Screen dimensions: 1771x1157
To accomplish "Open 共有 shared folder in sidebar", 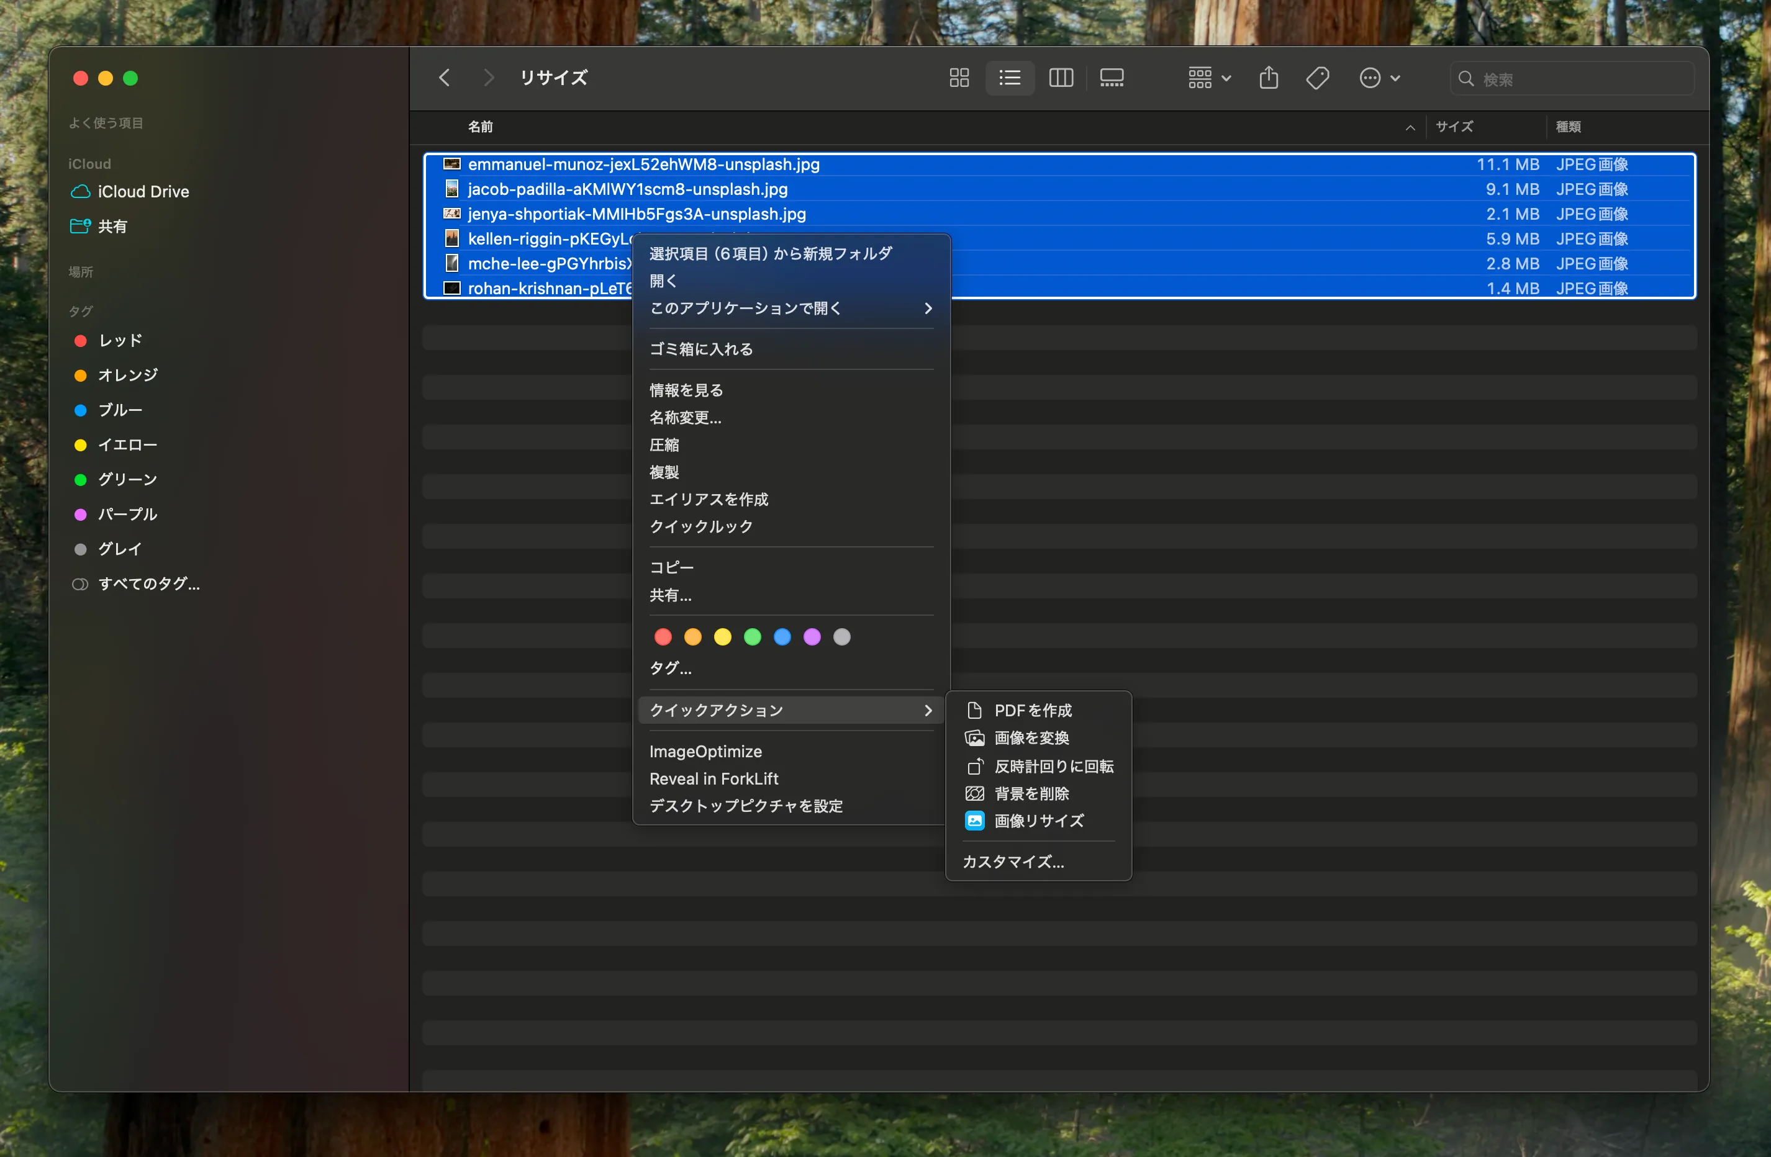I will 99,226.
